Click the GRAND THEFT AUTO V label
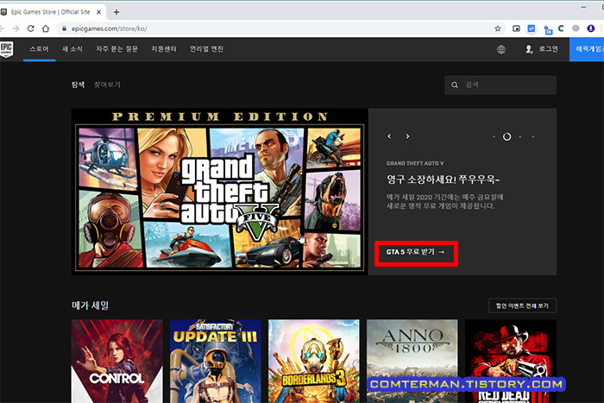The image size is (604, 403). coord(415,163)
